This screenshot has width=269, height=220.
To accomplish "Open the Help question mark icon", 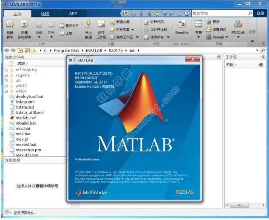I will click(x=187, y=13).
